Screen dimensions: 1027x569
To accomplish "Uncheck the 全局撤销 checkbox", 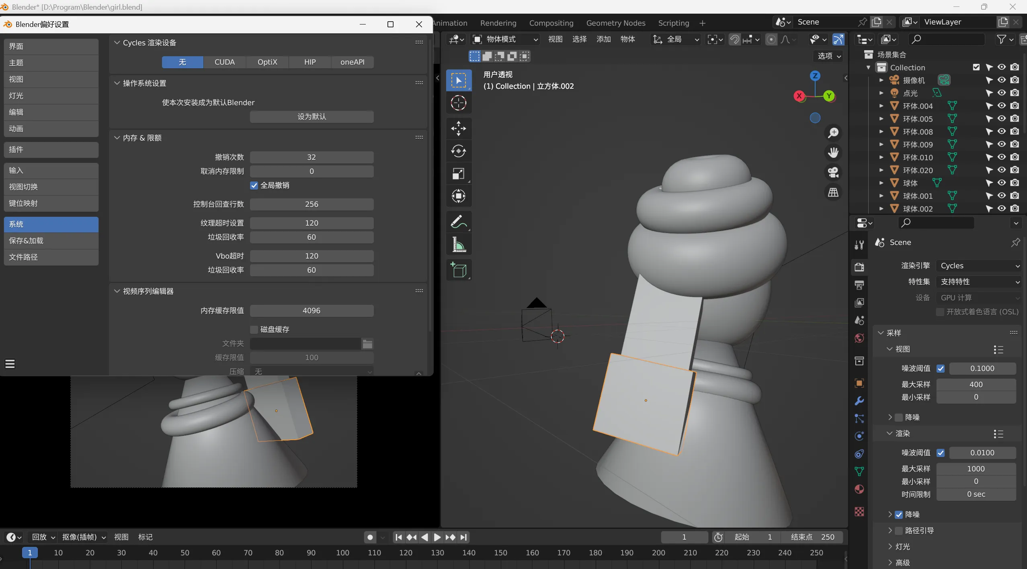I will (x=254, y=186).
